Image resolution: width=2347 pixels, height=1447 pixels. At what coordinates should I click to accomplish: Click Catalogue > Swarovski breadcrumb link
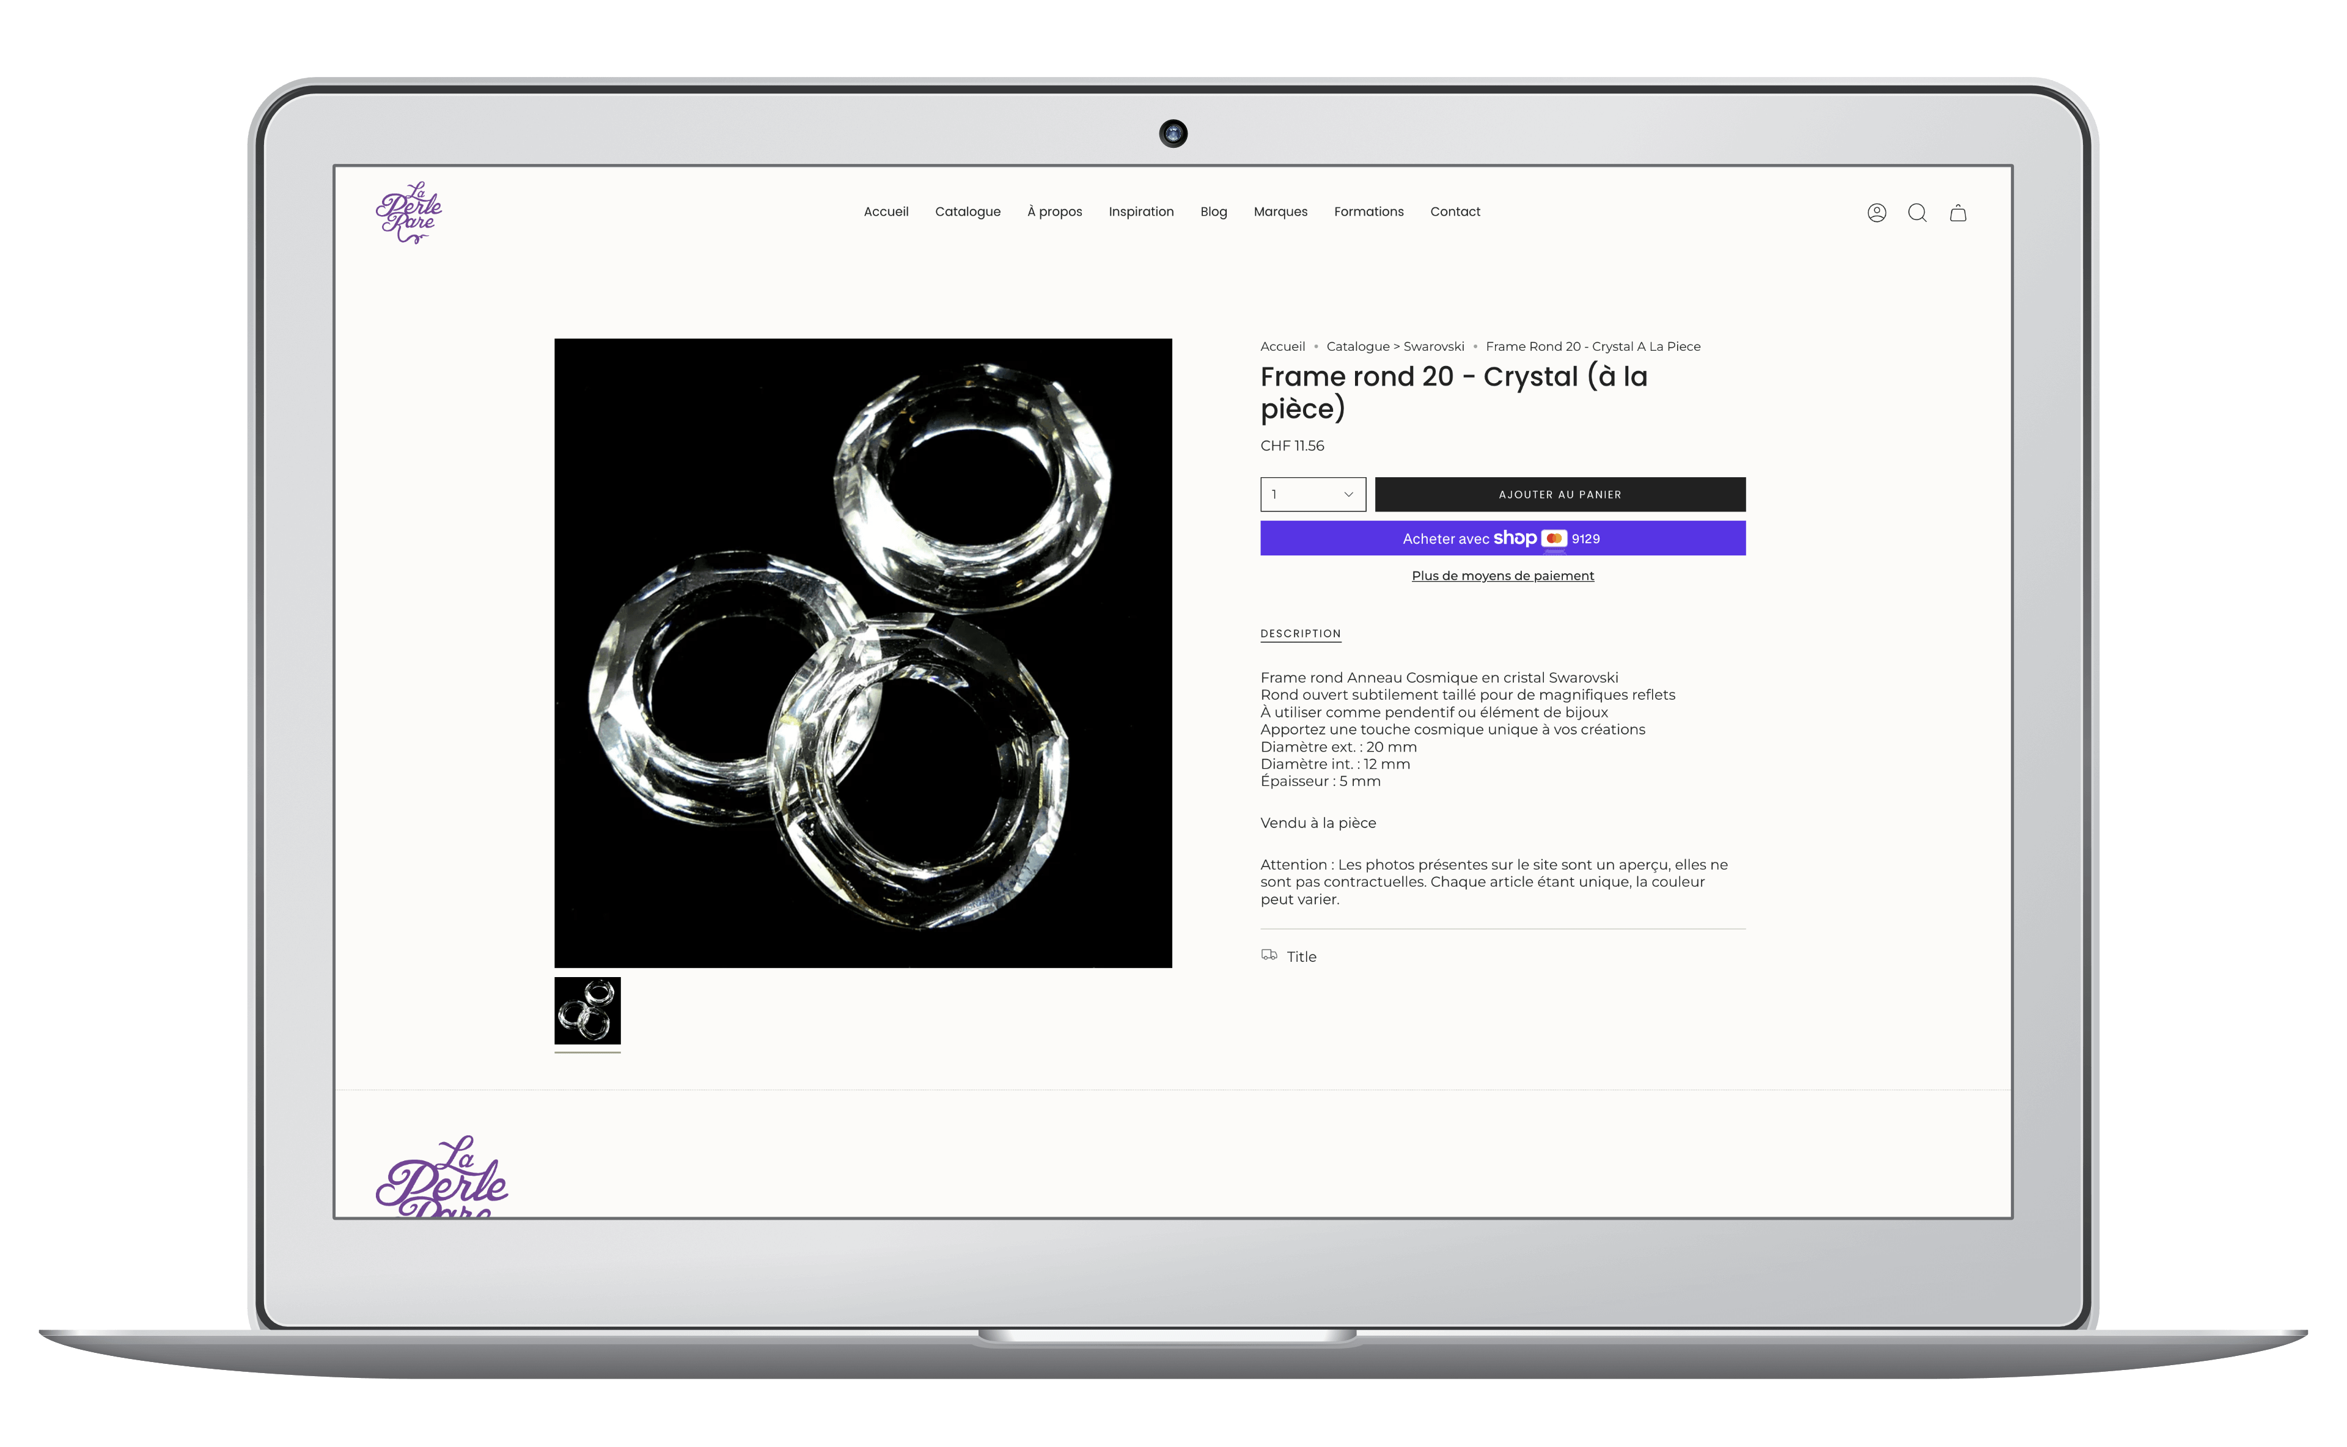pyautogui.click(x=1395, y=346)
